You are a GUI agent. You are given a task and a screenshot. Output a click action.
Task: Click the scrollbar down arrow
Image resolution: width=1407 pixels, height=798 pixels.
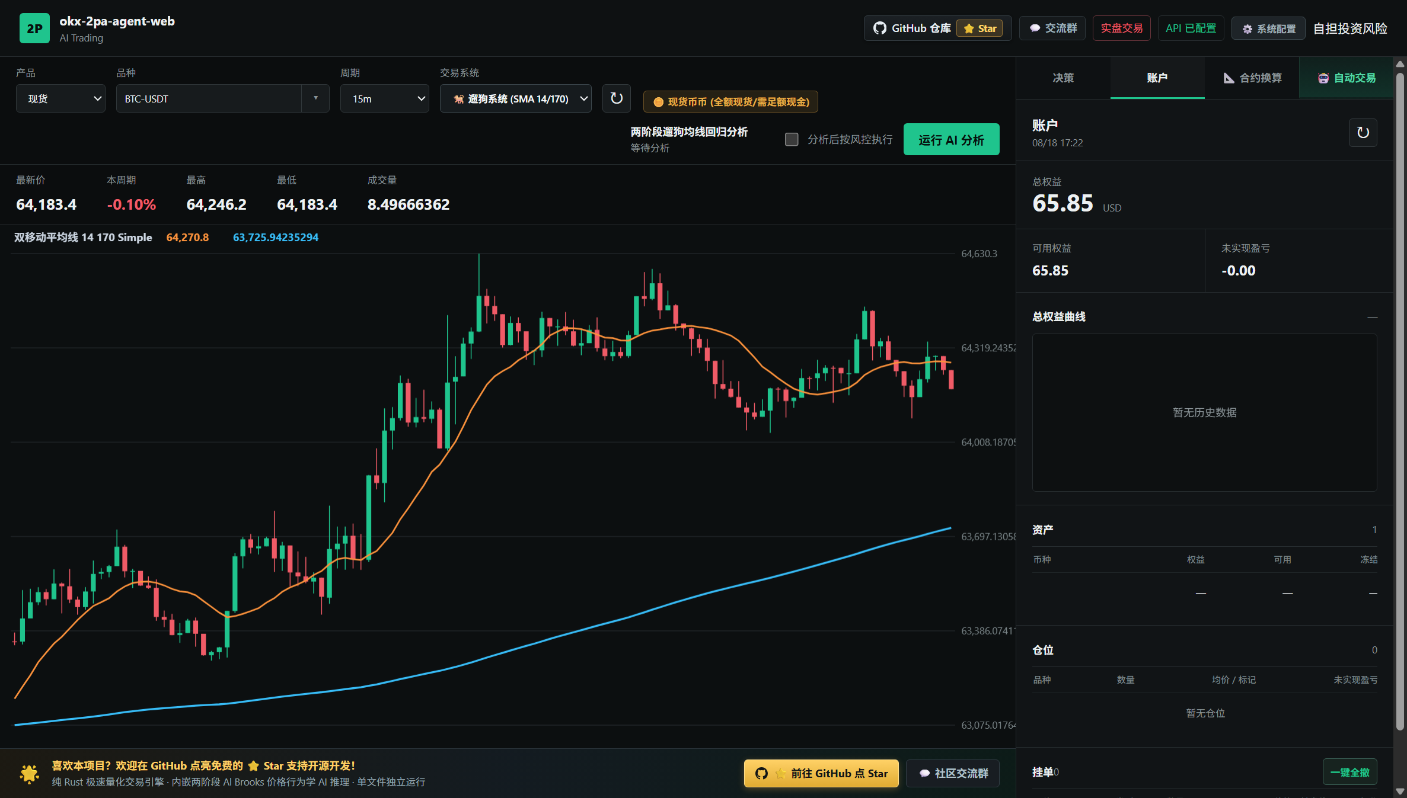tap(1400, 791)
